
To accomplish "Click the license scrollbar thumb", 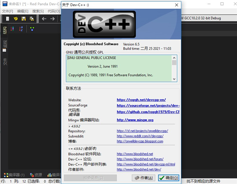I will point(174,63).
